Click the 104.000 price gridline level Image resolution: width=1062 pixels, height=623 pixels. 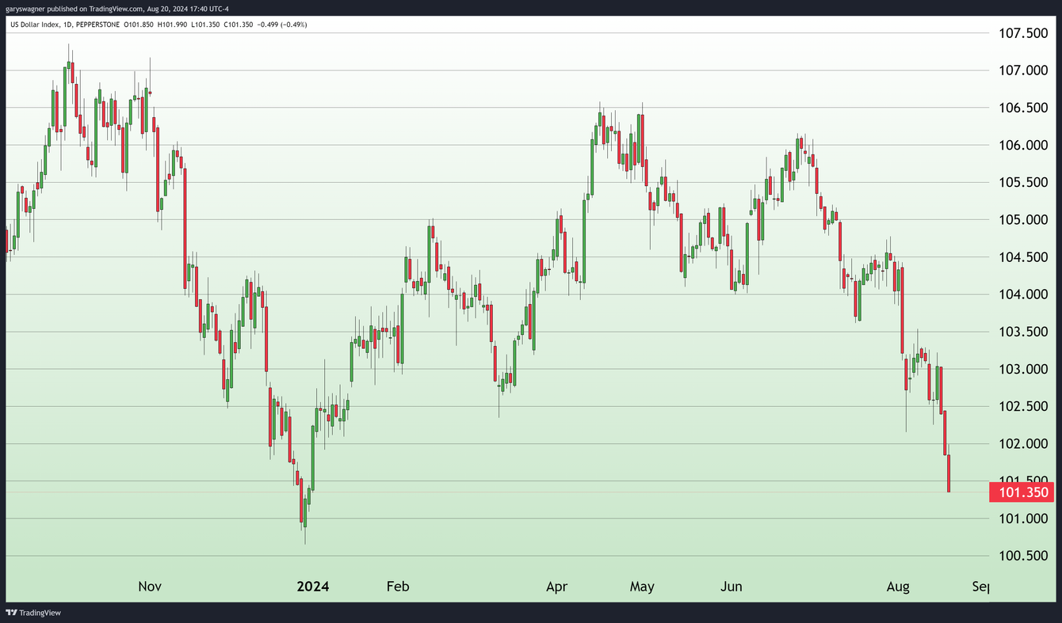(1023, 294)
